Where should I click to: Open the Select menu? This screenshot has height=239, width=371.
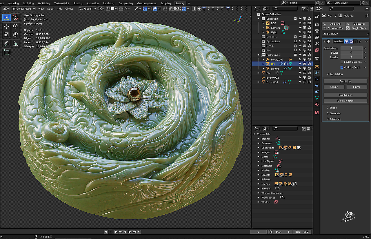(51, 9)
